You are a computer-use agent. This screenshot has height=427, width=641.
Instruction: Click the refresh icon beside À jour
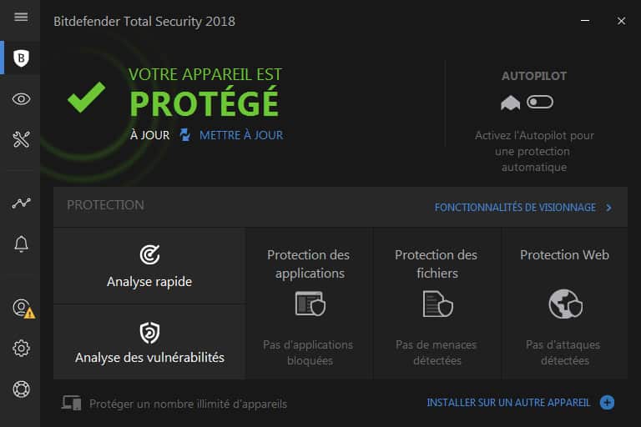click(x=185, y=135)
